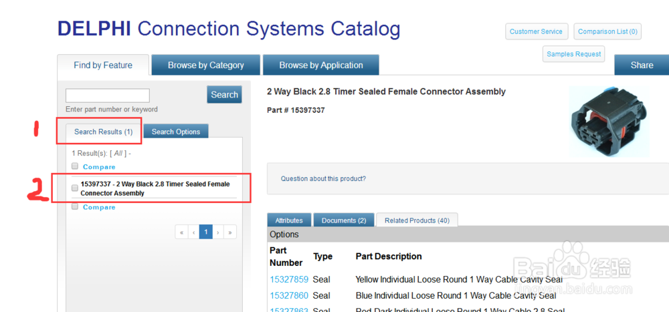Screen dimensions: 669x312
Task: Open part number 15327860 link
Action: [x=289, y=295]
